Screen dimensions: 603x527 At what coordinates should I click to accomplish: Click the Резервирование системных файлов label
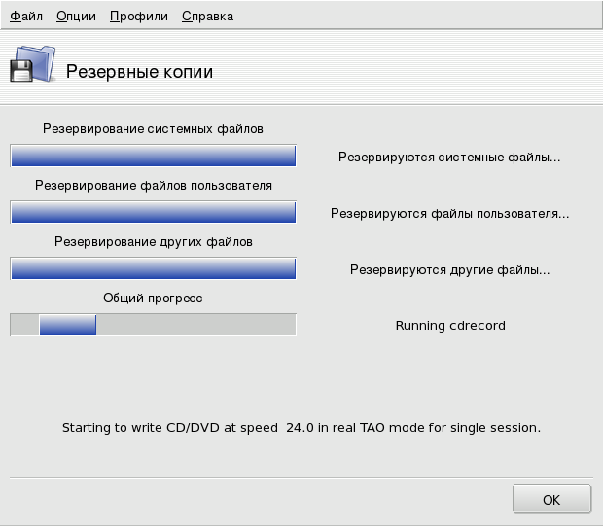click(153, 128)
